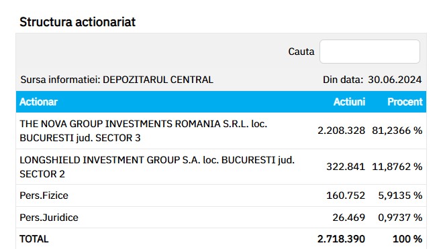Click the Din data 30.06.2024 text
Viewport: 441px width, 249px height.
372,80
